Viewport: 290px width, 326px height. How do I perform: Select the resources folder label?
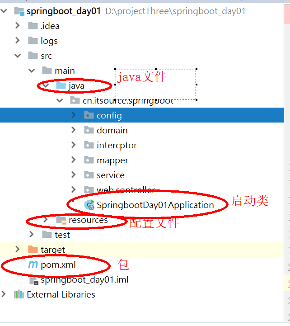pos(88,220)
